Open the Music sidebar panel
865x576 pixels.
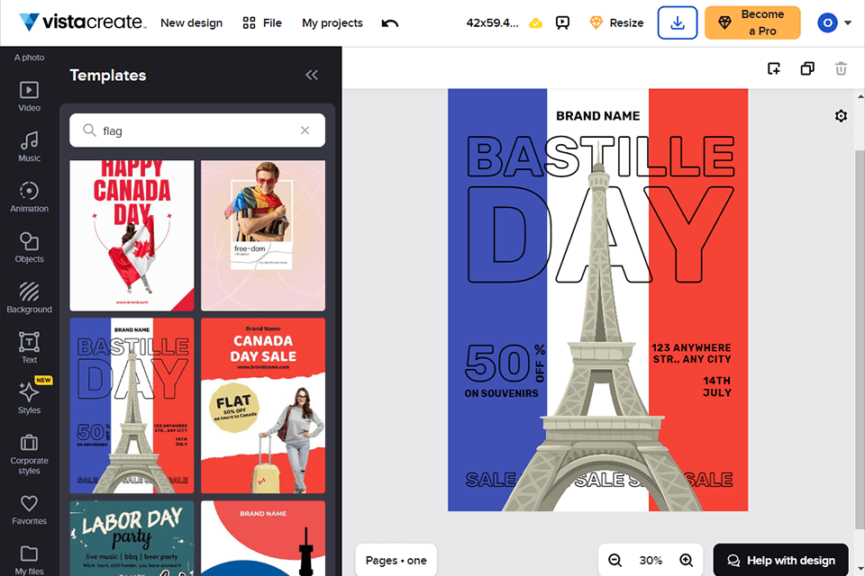coord(29,147)
